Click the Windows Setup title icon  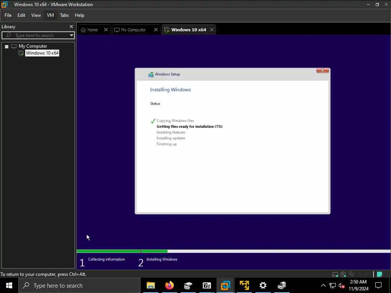tap(151, 74)
